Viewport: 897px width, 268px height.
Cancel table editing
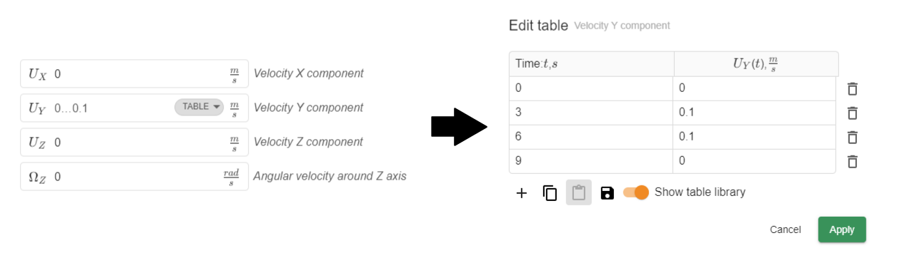[785, 230]
